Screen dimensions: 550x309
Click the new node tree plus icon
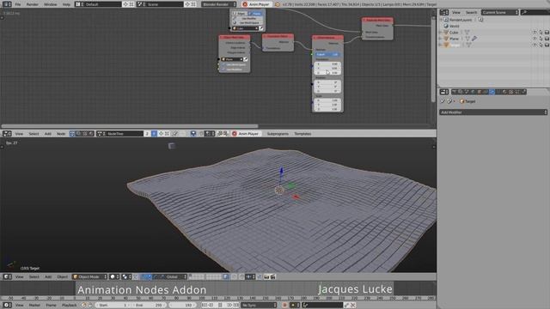pyautogui.click(x=161, y=134)
